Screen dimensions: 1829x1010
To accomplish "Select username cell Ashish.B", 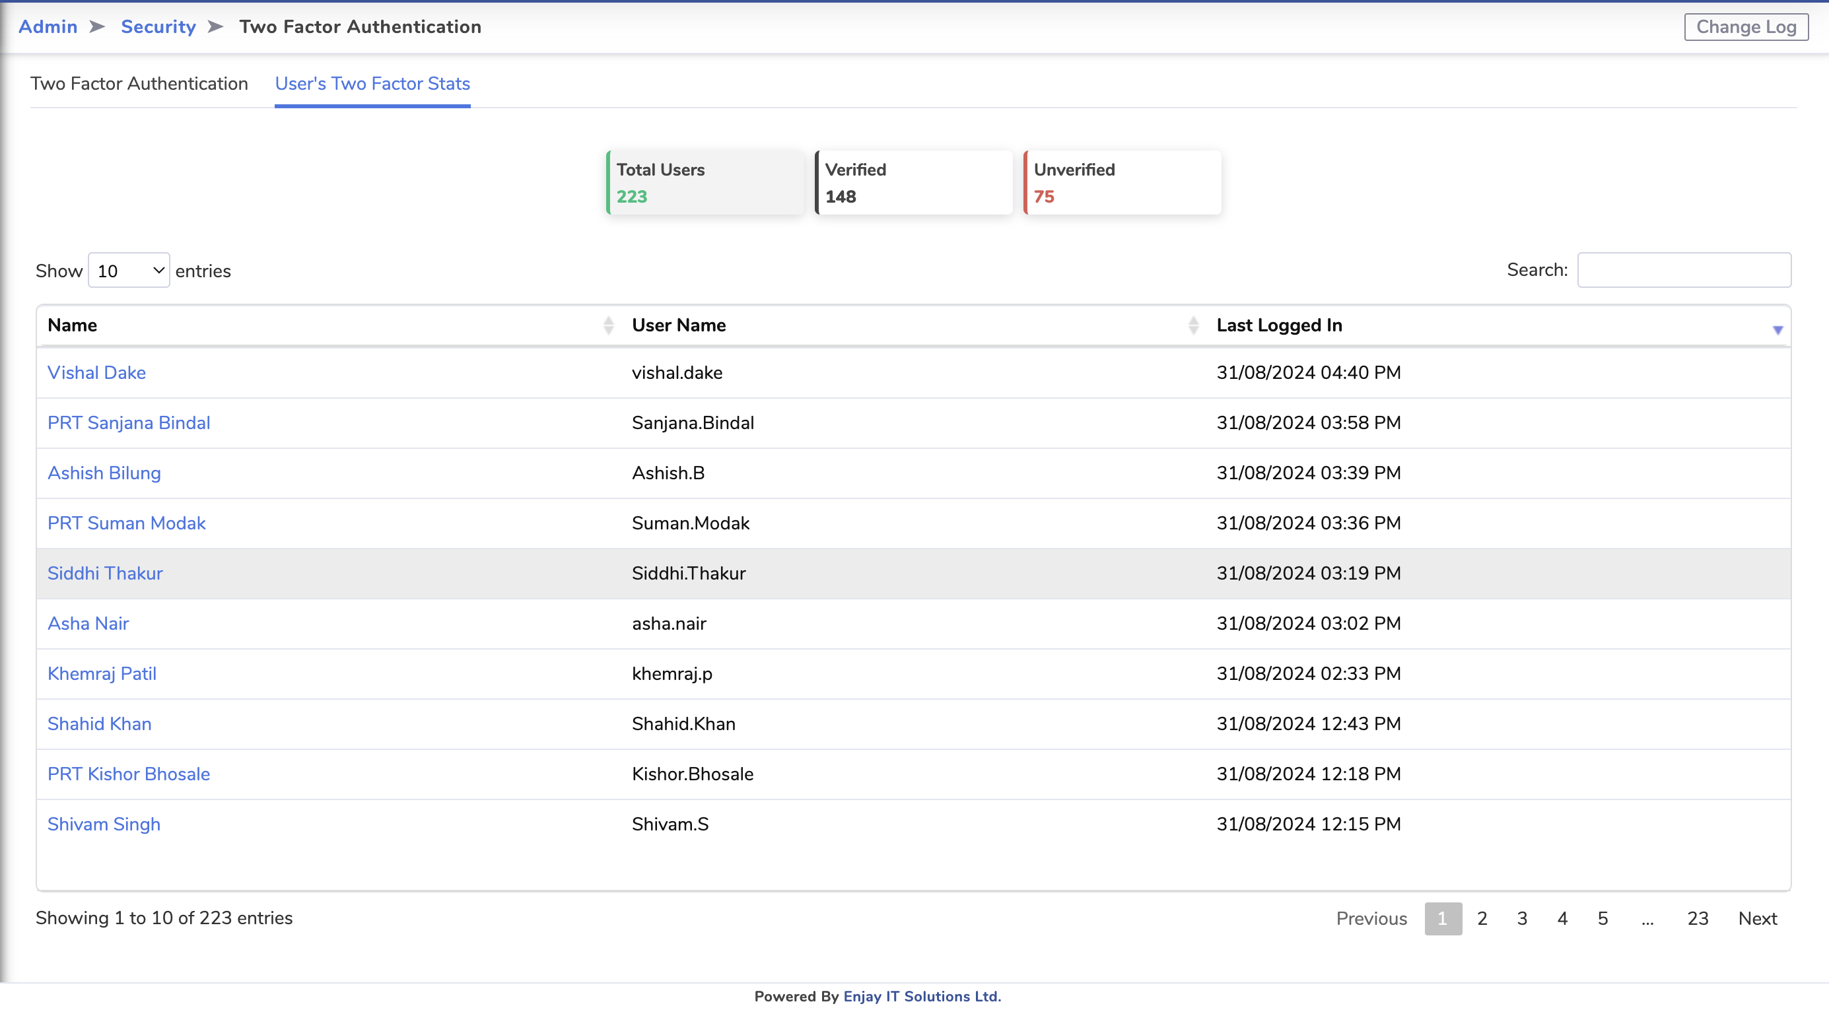I will [x=668, y=473].
